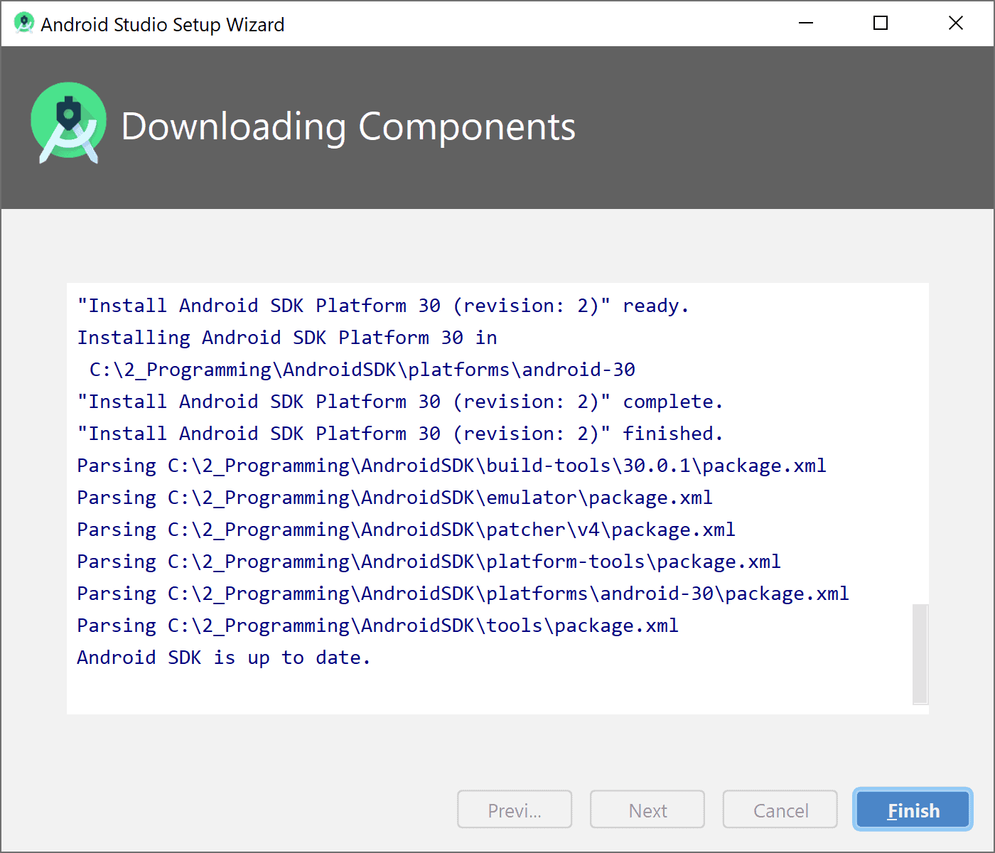
Task: Click the Android Studio logo in header
Action: click(69, 123)
